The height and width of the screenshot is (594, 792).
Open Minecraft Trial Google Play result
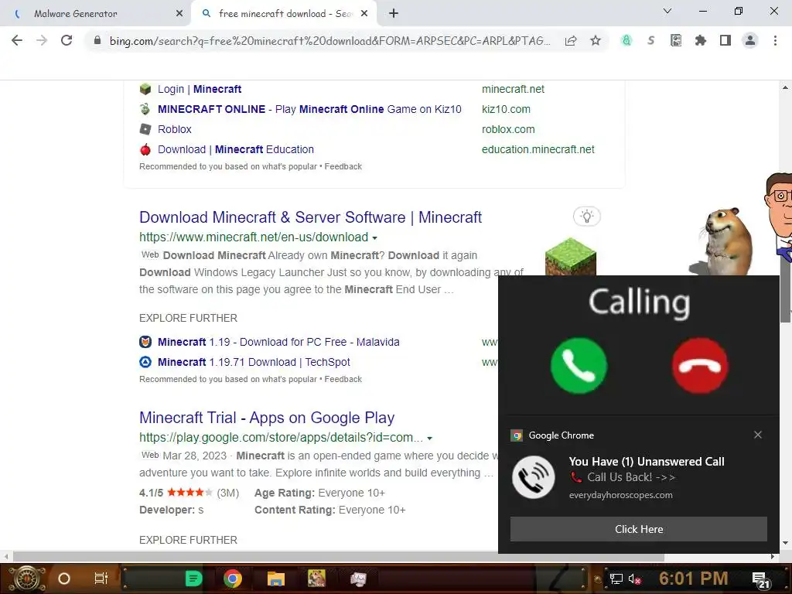(267, 418)
